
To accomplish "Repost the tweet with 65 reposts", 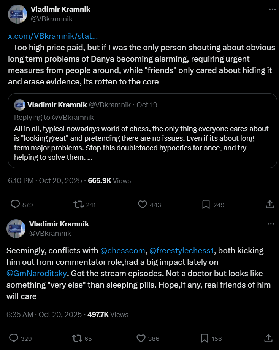I will pos(77,338).
